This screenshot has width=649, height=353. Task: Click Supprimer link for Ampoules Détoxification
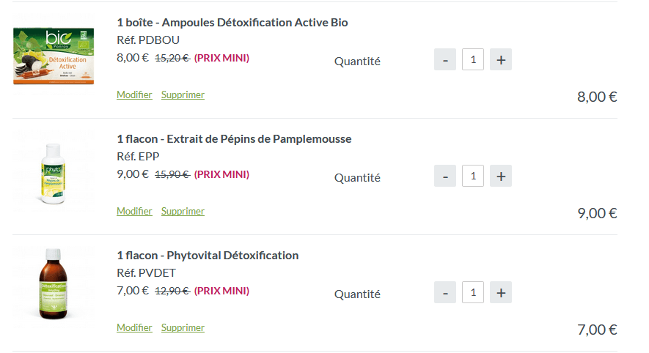click(x=183, y=94)
